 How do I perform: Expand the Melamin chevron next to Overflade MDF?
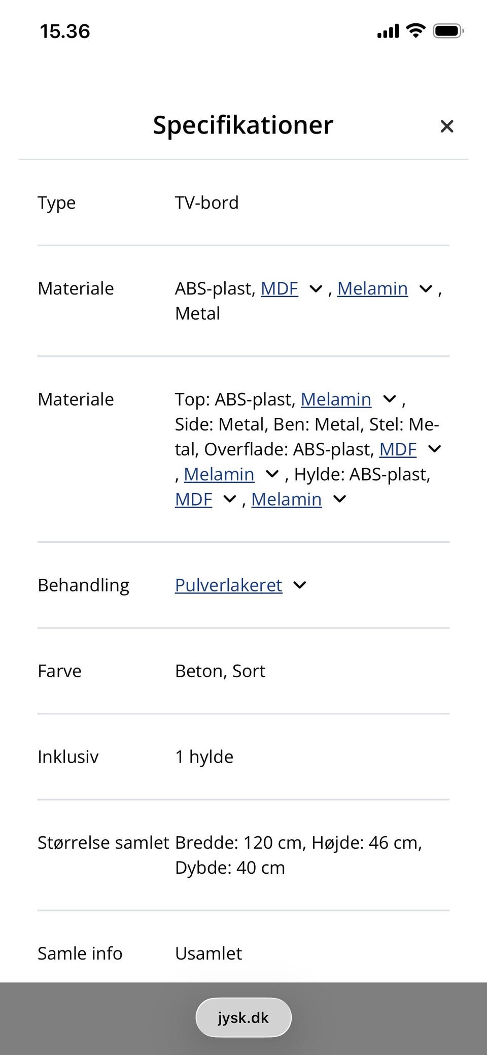272,474
